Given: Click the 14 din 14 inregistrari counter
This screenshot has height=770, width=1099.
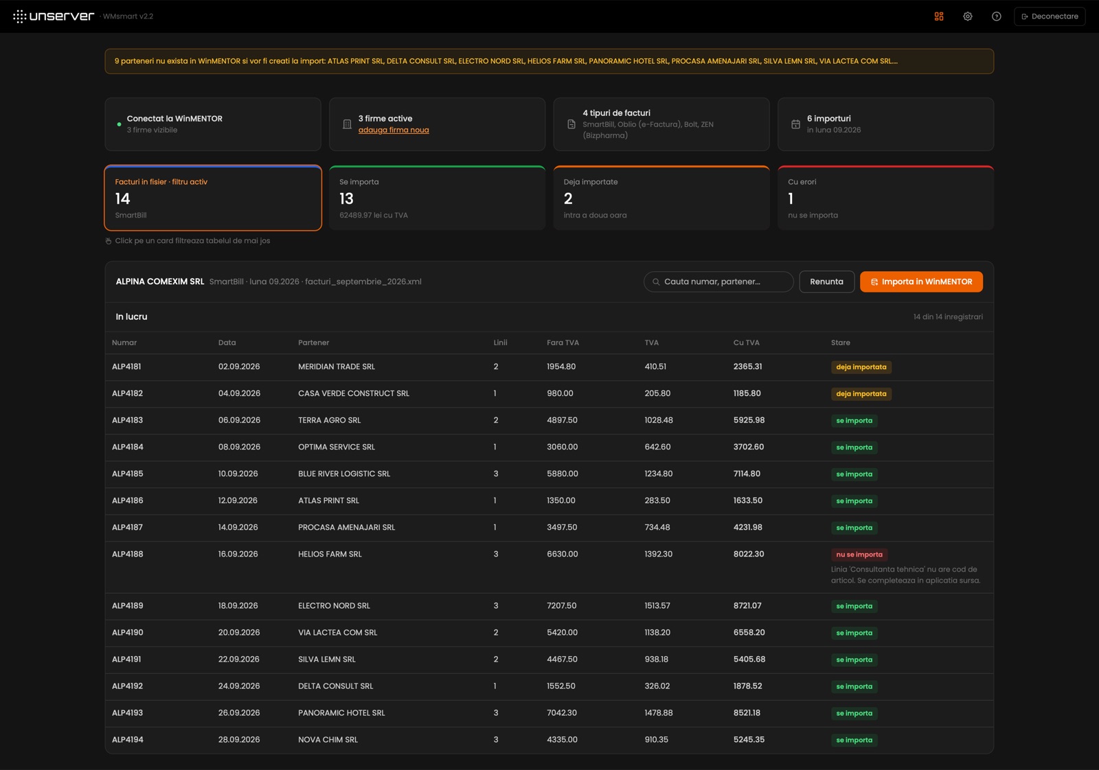Looking at the screenshot, I should point(948,317).
